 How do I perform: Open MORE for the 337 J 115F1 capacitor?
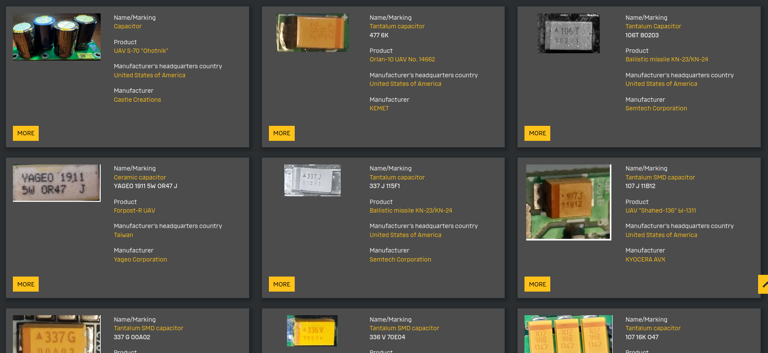pos(282,284)
